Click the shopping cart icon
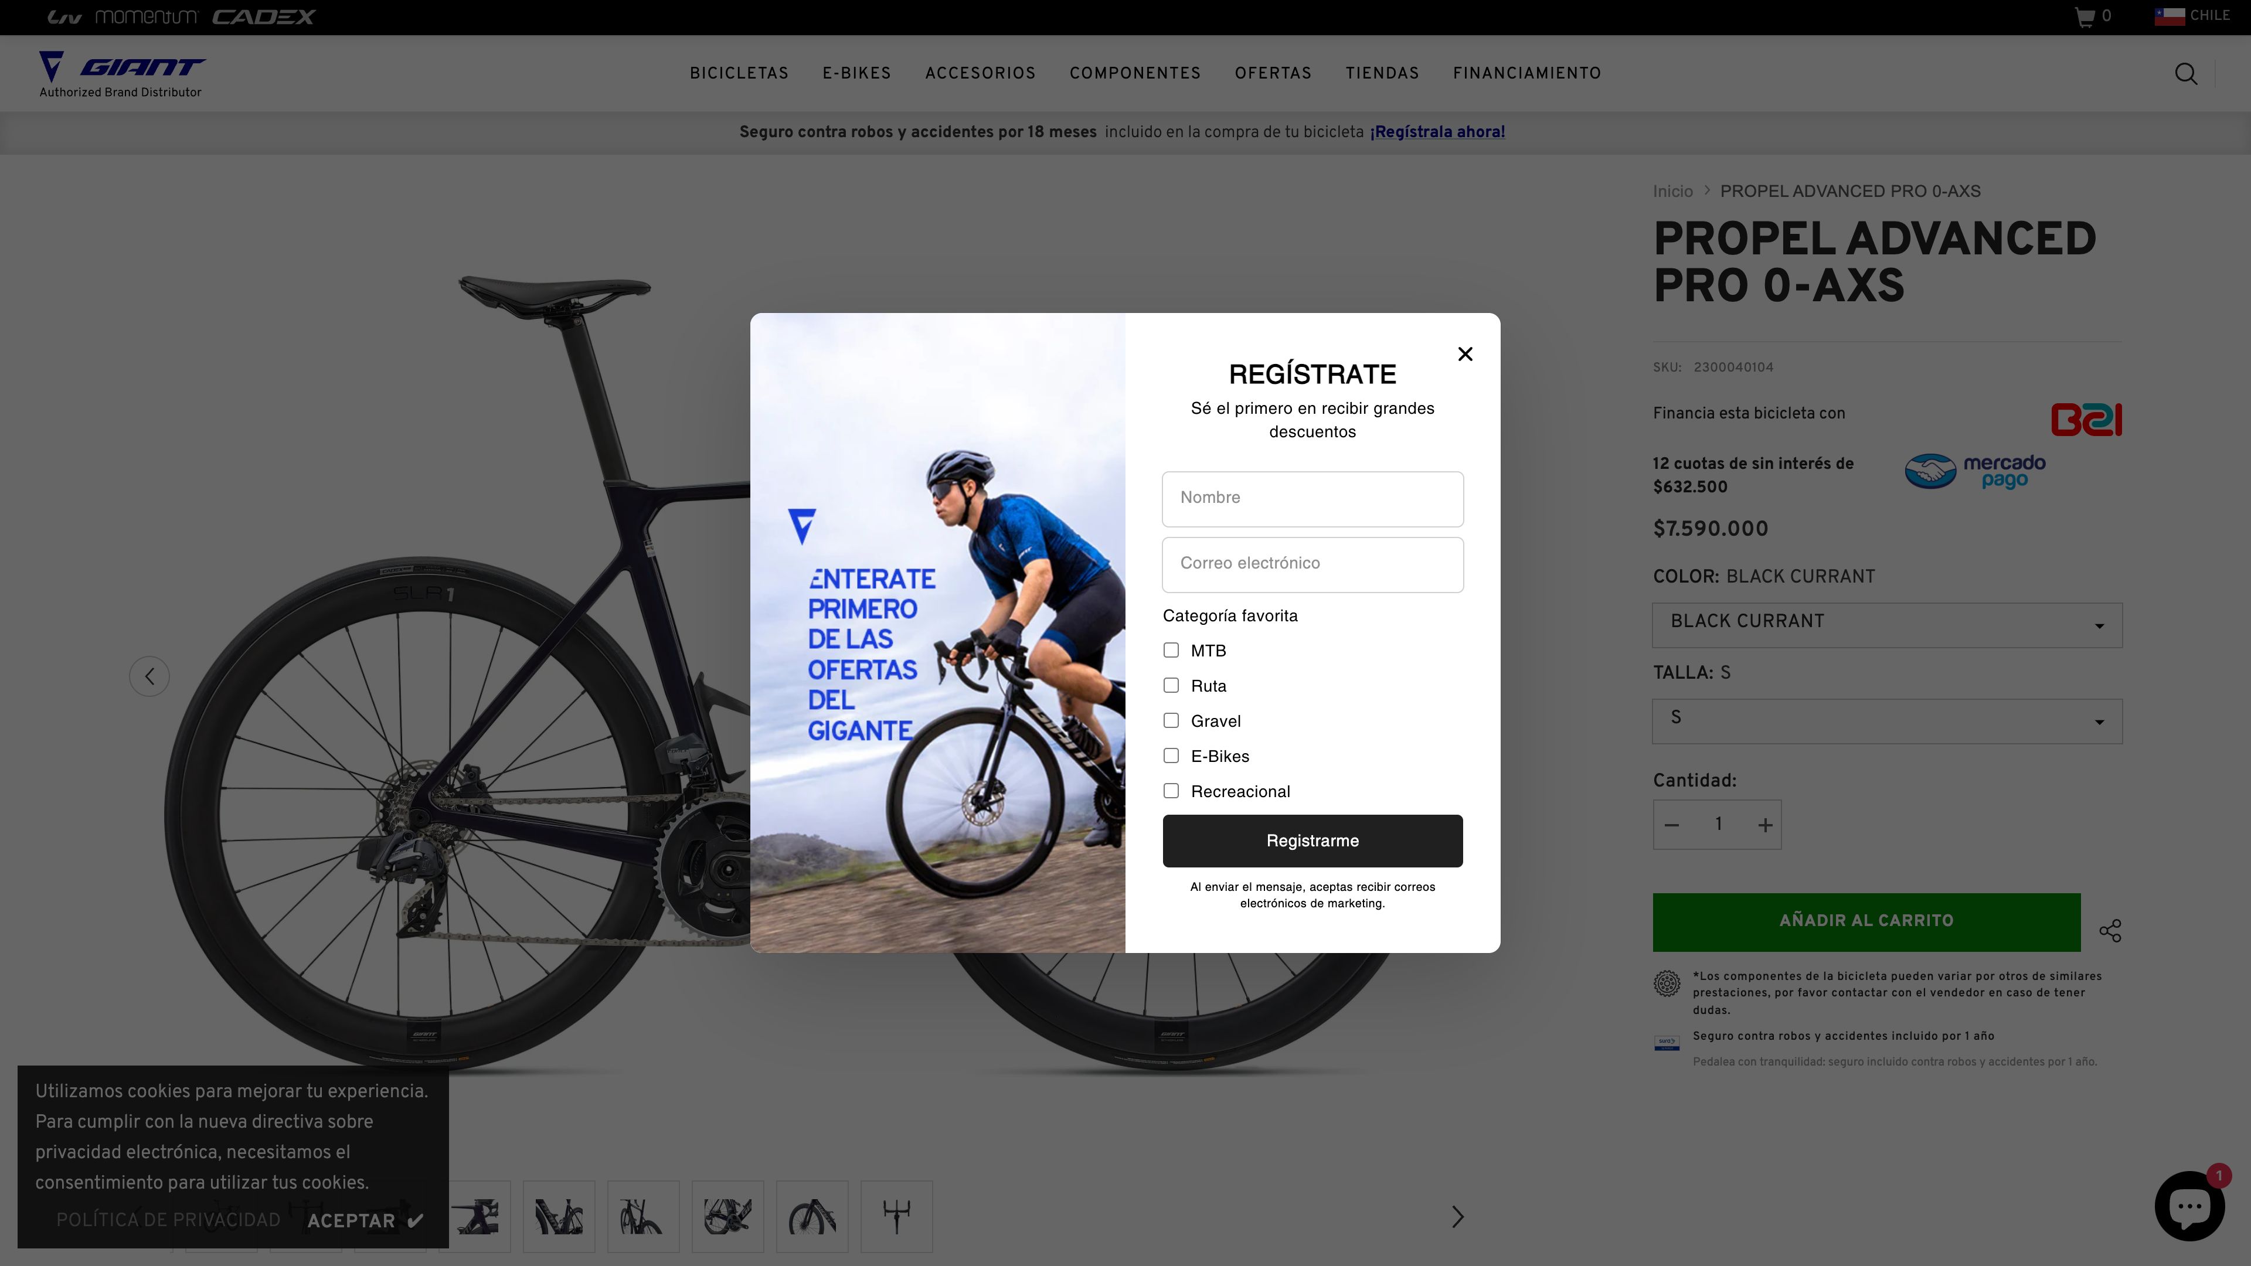Screen dimensions: 2251x1266 [x=2084, y=15]
